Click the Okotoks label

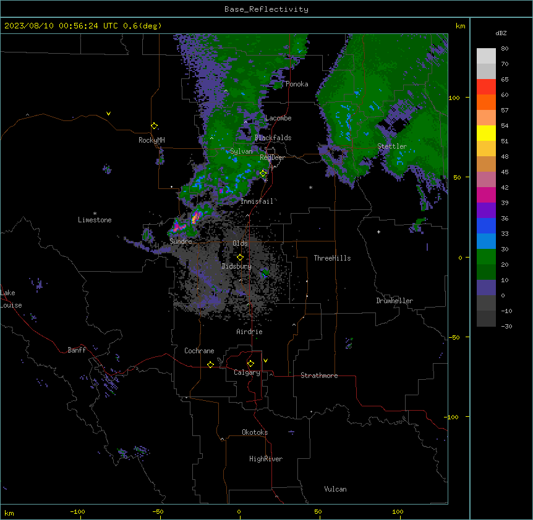point(255,432)
